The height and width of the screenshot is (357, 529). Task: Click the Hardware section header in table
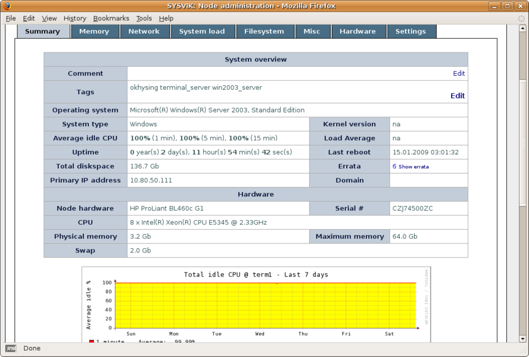tap(256, 194)
